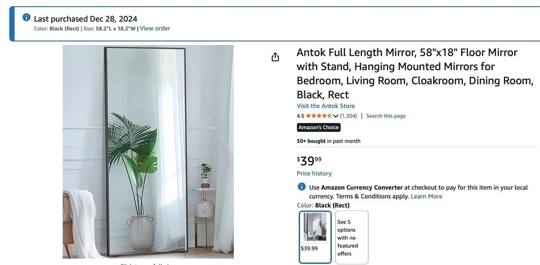The height and width of the screenshot is (265, 540).
Task: Click the $39.99 price display
Action: (x=309, y=161)
